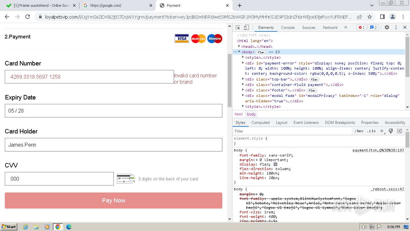The image size is (410, 231).
Task: Toggle the :hov element state panel
Action: point(359,131)
